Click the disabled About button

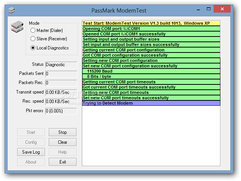click(31, 162)
